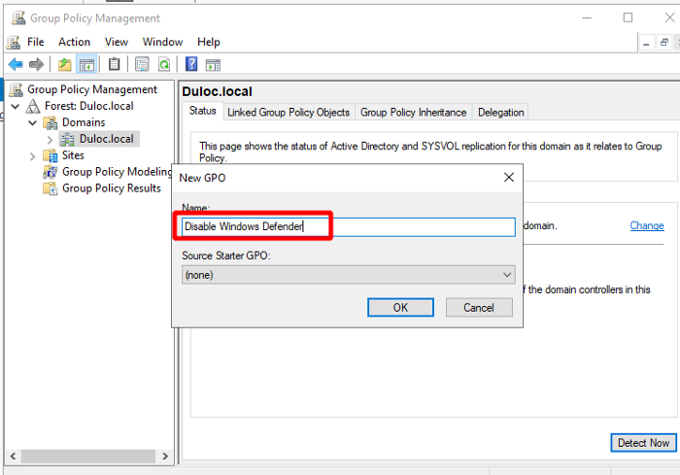680x475 pixels.
Task: Click the Sites folder icon
Action: click(51, 155)
